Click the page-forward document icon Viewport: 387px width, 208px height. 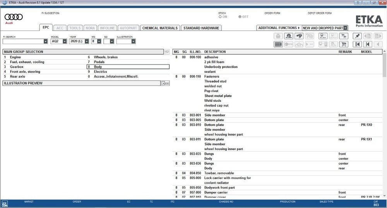point(378,36)
